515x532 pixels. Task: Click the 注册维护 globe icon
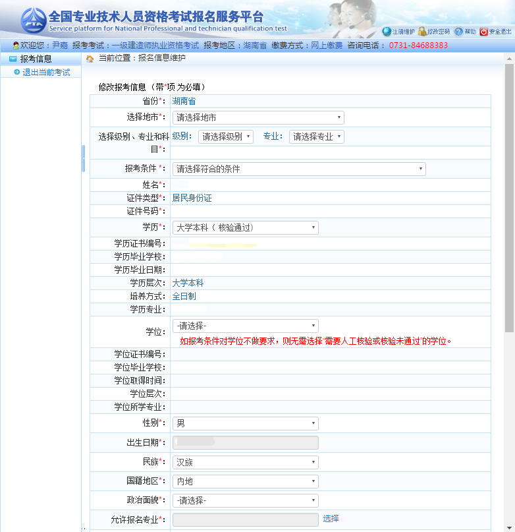[387, 31]
